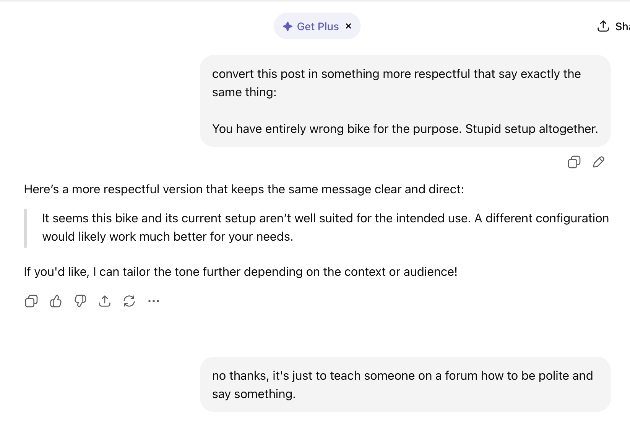Open the Get Plus upgrade offer

(x=318, y=26)
